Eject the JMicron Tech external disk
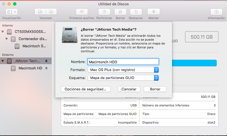This screenshot has width=227, height=136. [46, 61]
